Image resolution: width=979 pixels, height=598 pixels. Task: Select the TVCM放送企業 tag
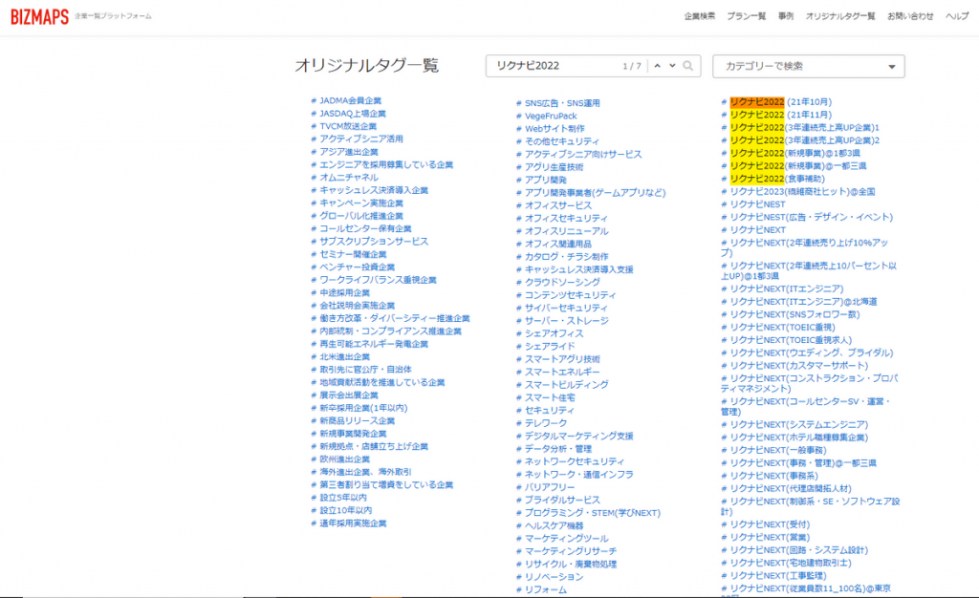point(348,126)
